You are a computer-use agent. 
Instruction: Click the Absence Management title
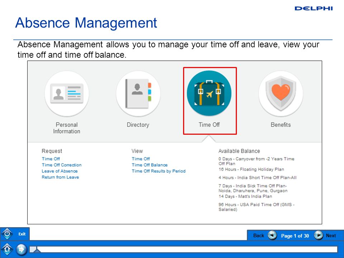pos(86,23)
